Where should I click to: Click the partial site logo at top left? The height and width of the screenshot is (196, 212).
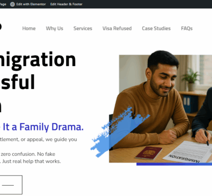1,26
